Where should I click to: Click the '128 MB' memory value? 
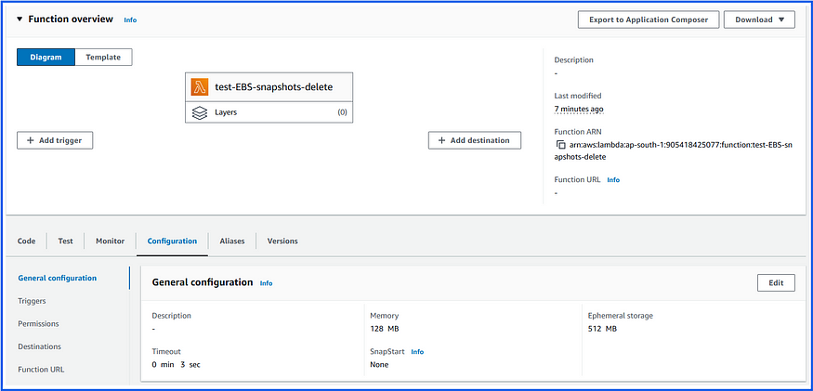tap(385, 329)
